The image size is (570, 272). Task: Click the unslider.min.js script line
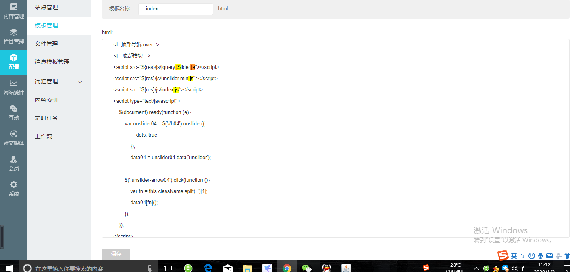(x=166, y=79)
